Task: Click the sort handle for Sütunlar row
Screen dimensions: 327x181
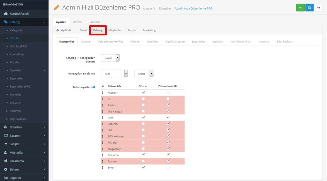Action: click(x=103, y=124)
